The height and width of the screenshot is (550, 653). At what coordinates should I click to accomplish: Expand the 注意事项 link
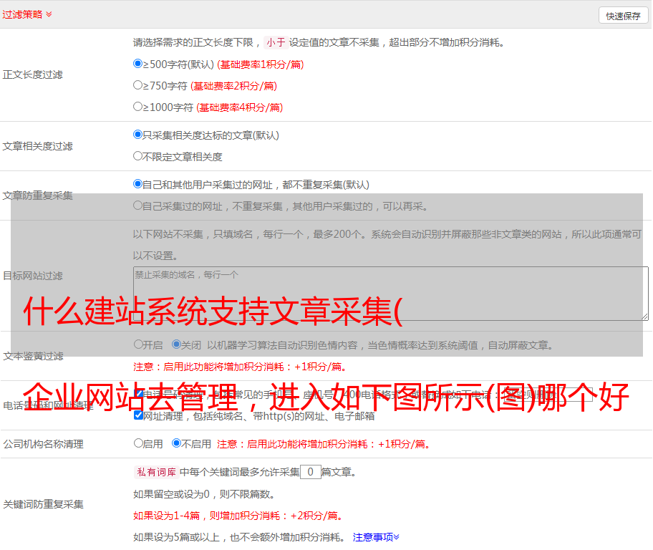(x=376, y=537)
